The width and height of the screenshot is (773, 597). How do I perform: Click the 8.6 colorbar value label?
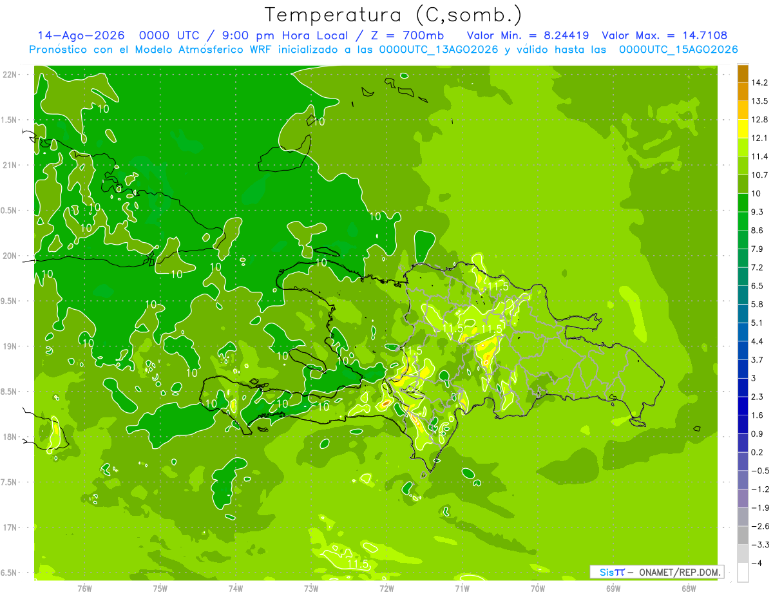[x=758, y=231]
